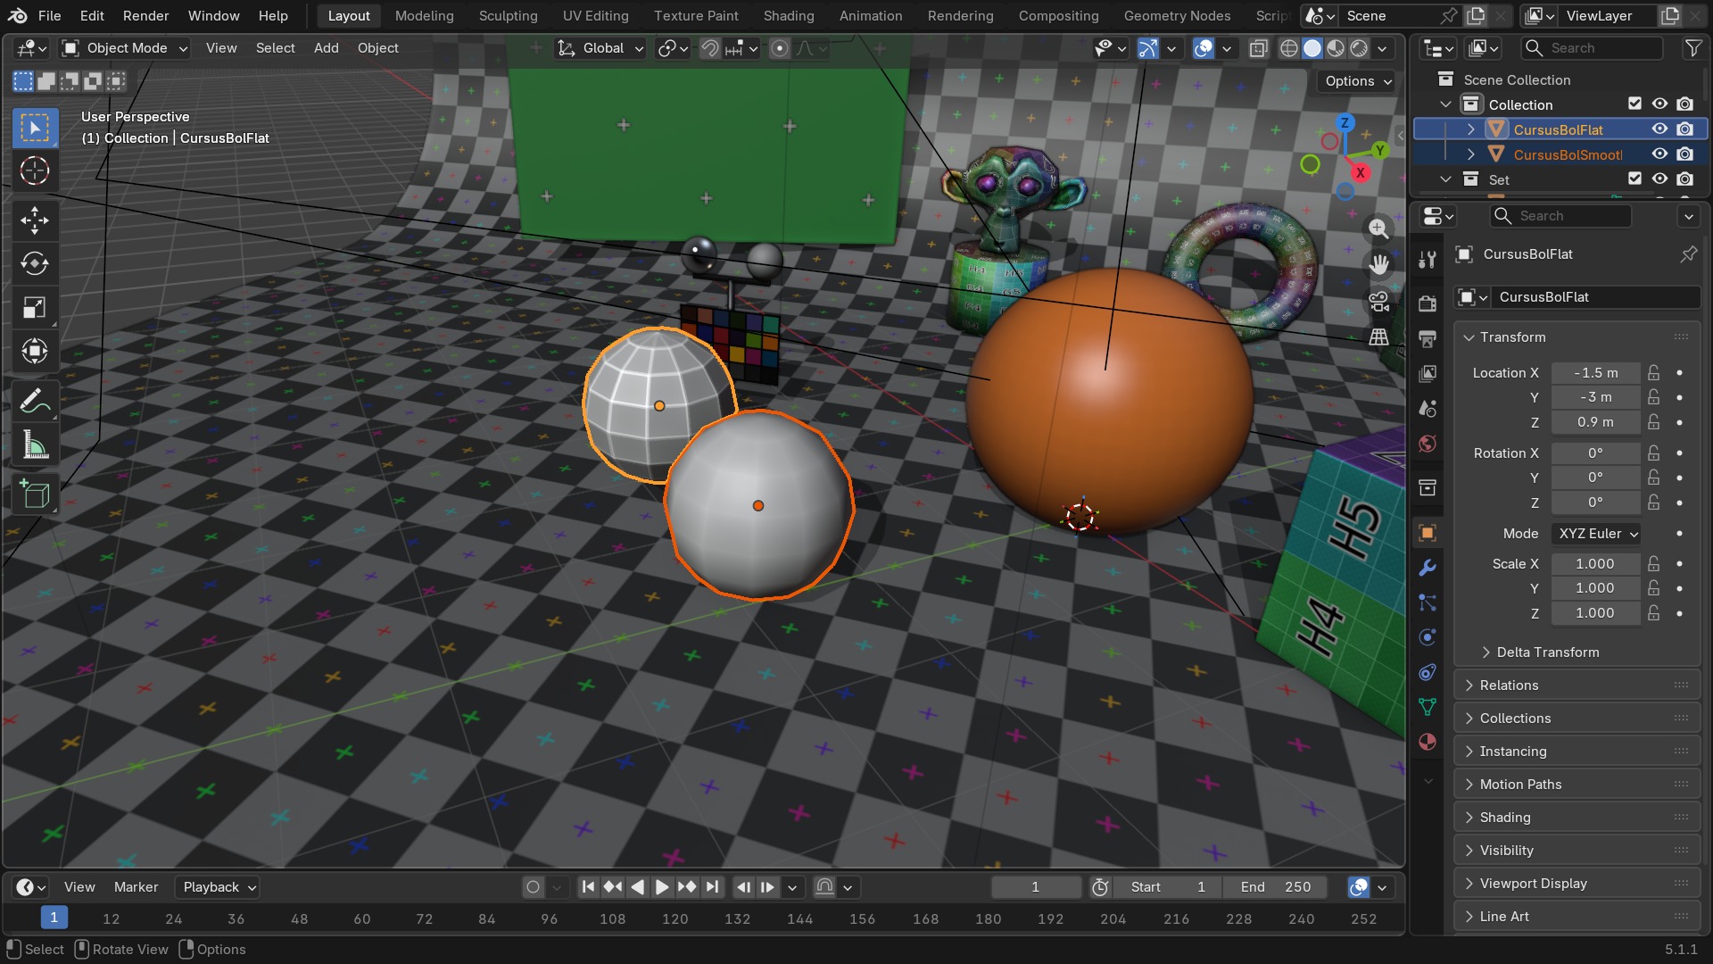Switch to Shading workspace tab

pos(789,16)
